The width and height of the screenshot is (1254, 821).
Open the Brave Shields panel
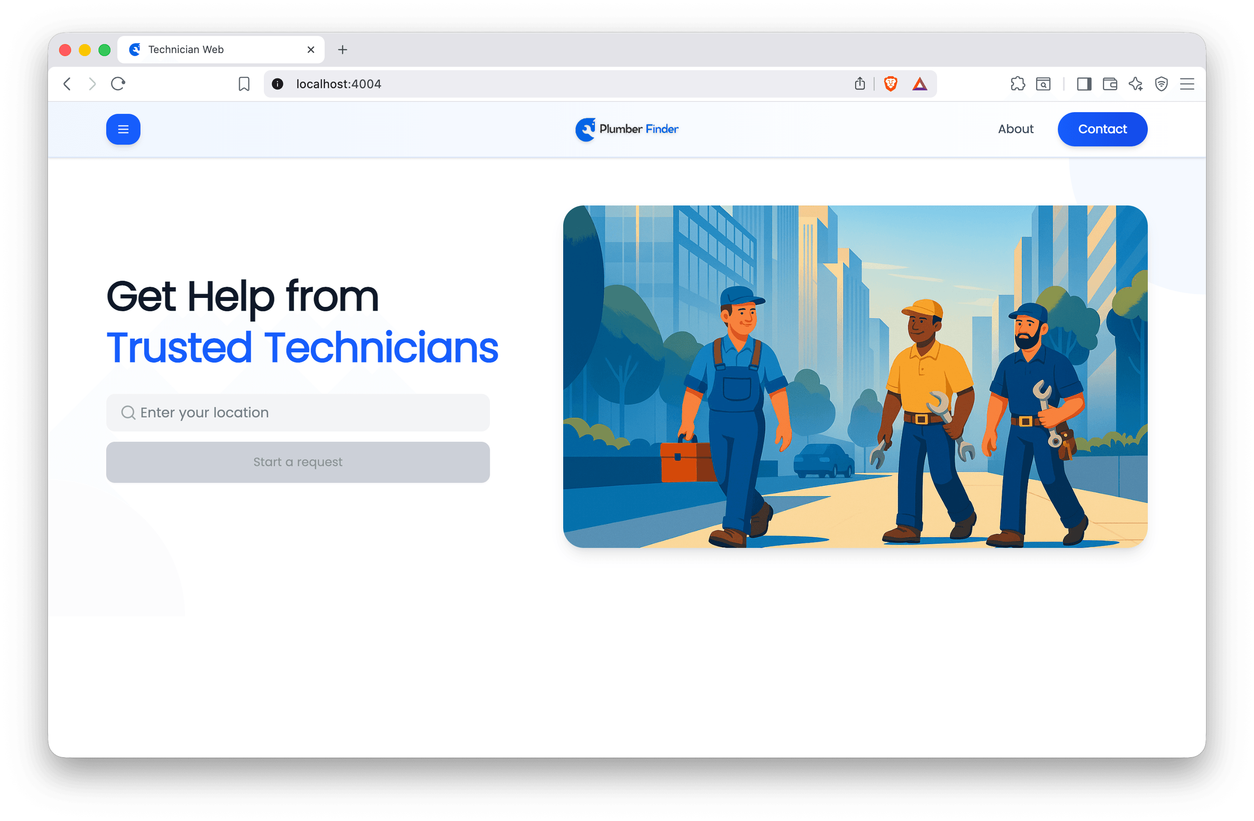[890, 84]
